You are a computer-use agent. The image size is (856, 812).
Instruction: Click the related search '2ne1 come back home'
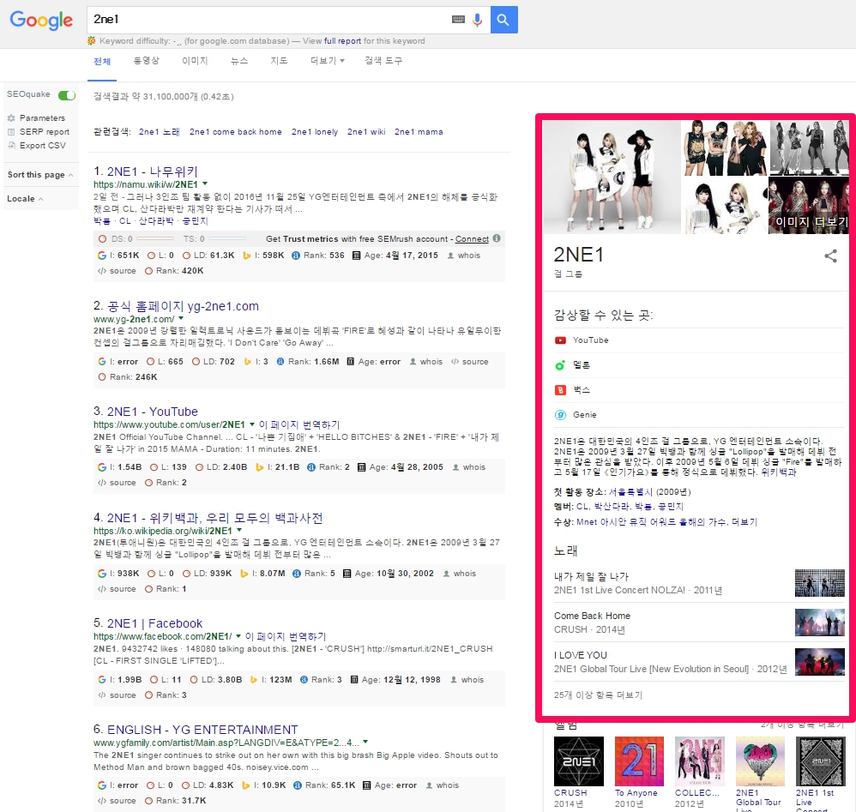(235, 132)
